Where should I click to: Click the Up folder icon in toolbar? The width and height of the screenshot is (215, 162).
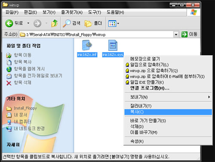pos(55,23)
